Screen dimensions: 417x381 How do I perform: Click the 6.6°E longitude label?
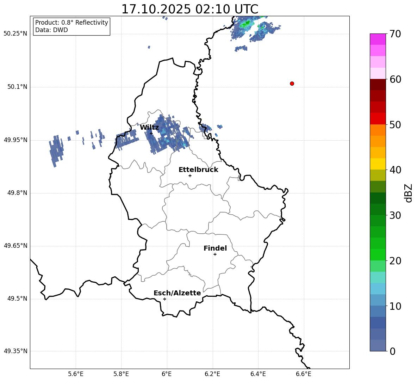(x=304, y=374)
